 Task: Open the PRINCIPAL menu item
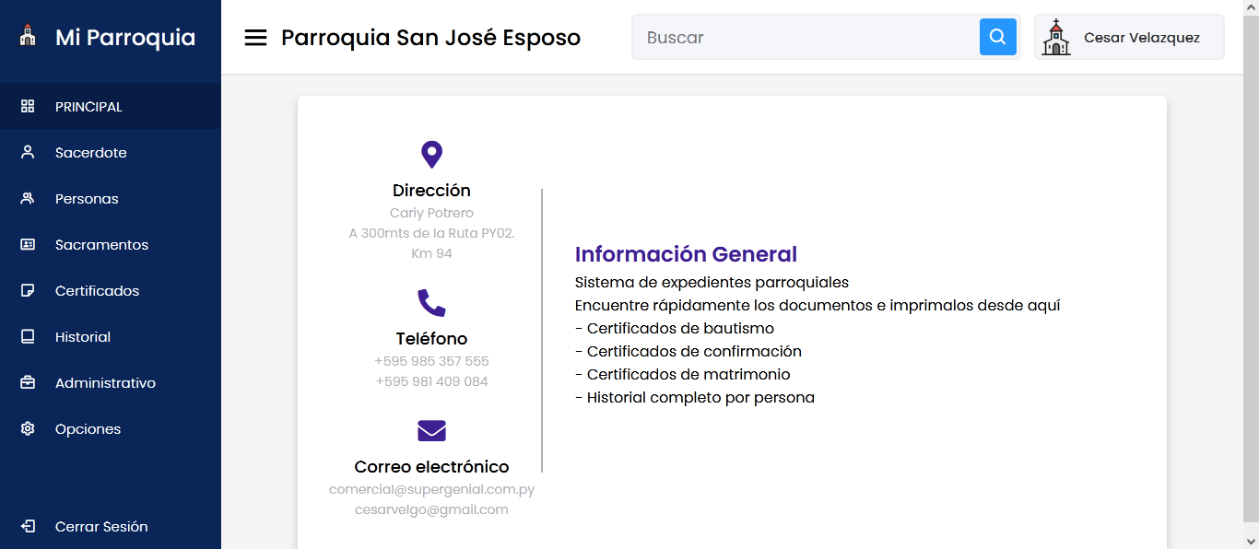pyautogui.click(x=88, y=107)
